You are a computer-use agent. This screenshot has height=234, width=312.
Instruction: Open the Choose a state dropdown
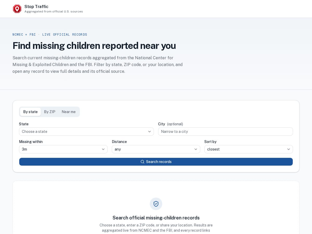point(86,132)
